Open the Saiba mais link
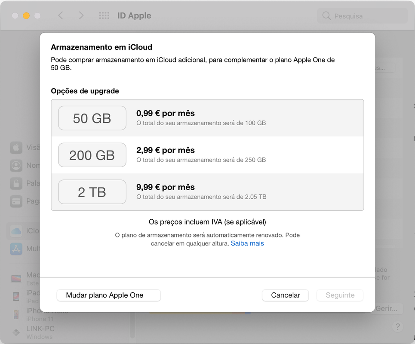Viewport: 415px width, 344px height. (x=247, y=243)
